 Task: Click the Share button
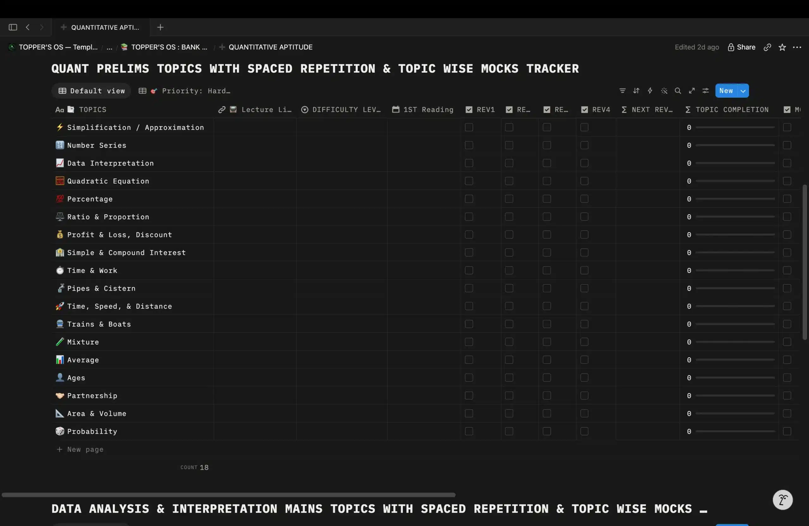click(741, 47)
